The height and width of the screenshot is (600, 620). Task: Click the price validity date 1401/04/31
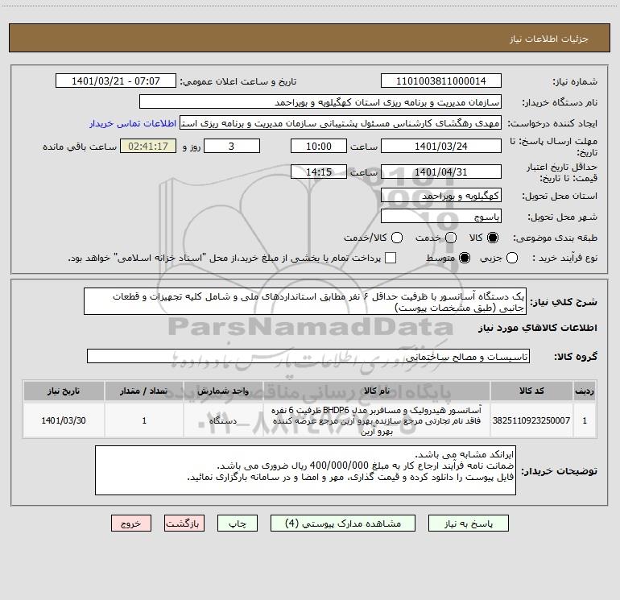coord(441,172)
